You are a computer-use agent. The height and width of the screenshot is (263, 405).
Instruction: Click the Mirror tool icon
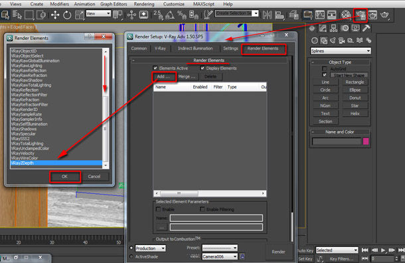[267, 15]
